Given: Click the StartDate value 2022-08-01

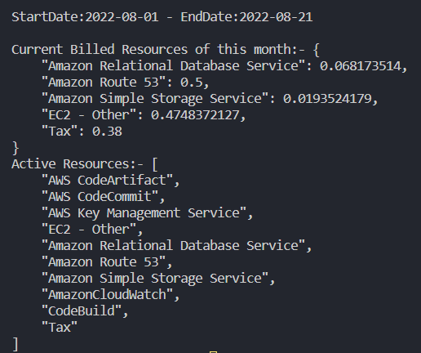Looking at the screenshot, I should pyautogui.click(x=122, y=17).
